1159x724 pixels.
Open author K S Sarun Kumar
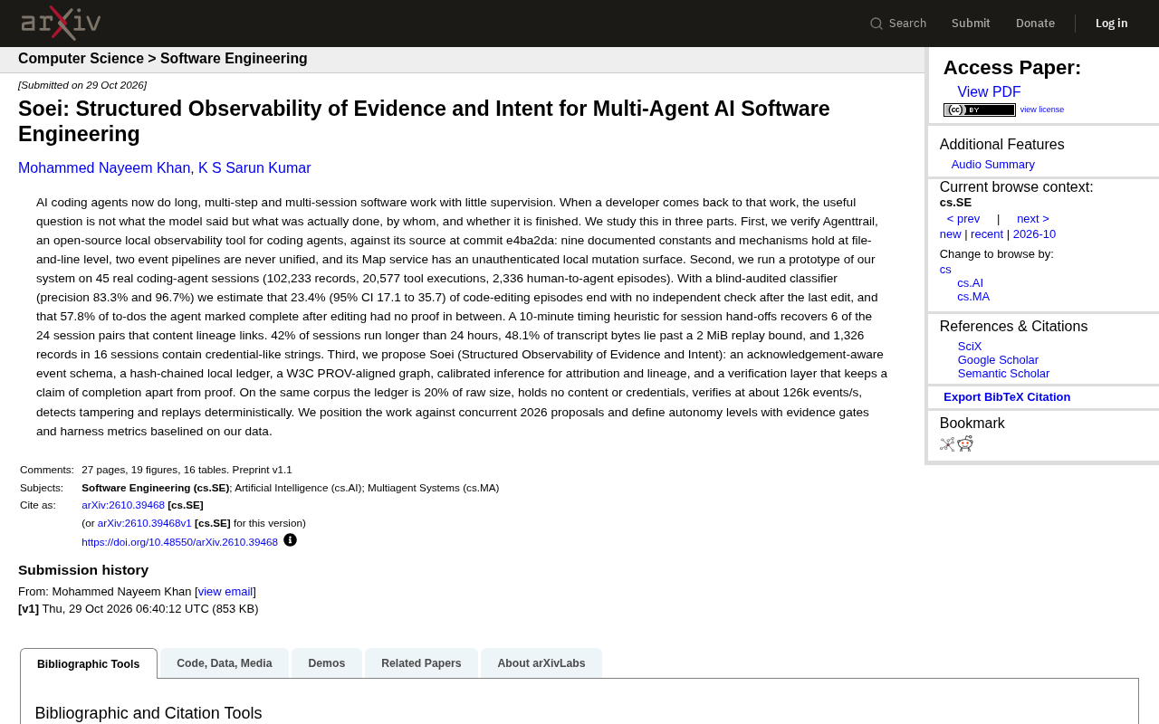254,168
